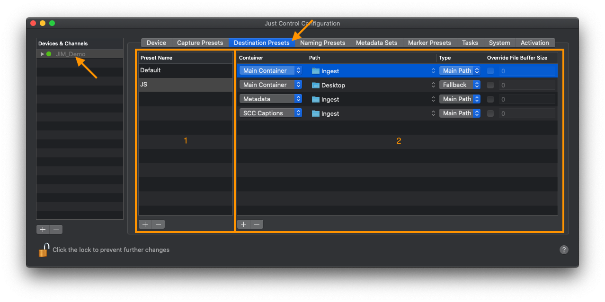The image size is (605, 302).
Task: Toggle override buffer checkbox in SCC Captions row
Action: [490, 113]
